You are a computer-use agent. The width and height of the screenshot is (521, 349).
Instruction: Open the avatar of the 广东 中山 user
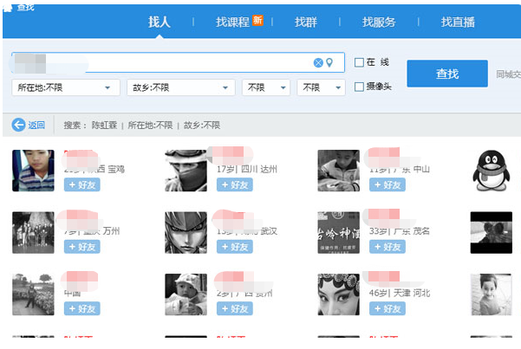point(339,171)
